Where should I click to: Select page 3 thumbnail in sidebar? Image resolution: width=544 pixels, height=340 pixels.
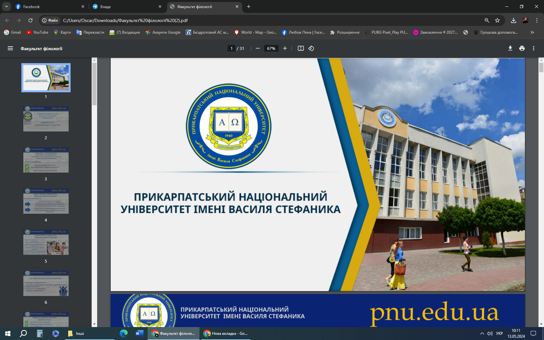coord(46,160)
